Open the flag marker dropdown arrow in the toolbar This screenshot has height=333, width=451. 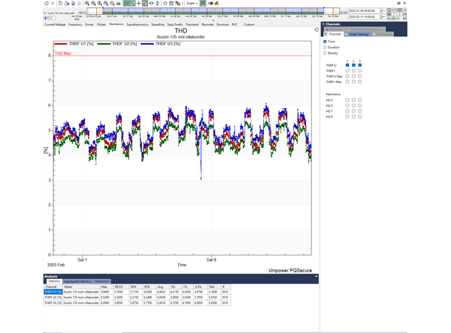coord(183,4)
